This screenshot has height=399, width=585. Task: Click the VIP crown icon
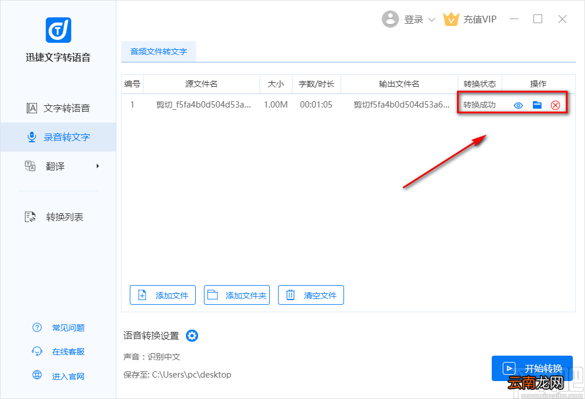coord(451,19)
